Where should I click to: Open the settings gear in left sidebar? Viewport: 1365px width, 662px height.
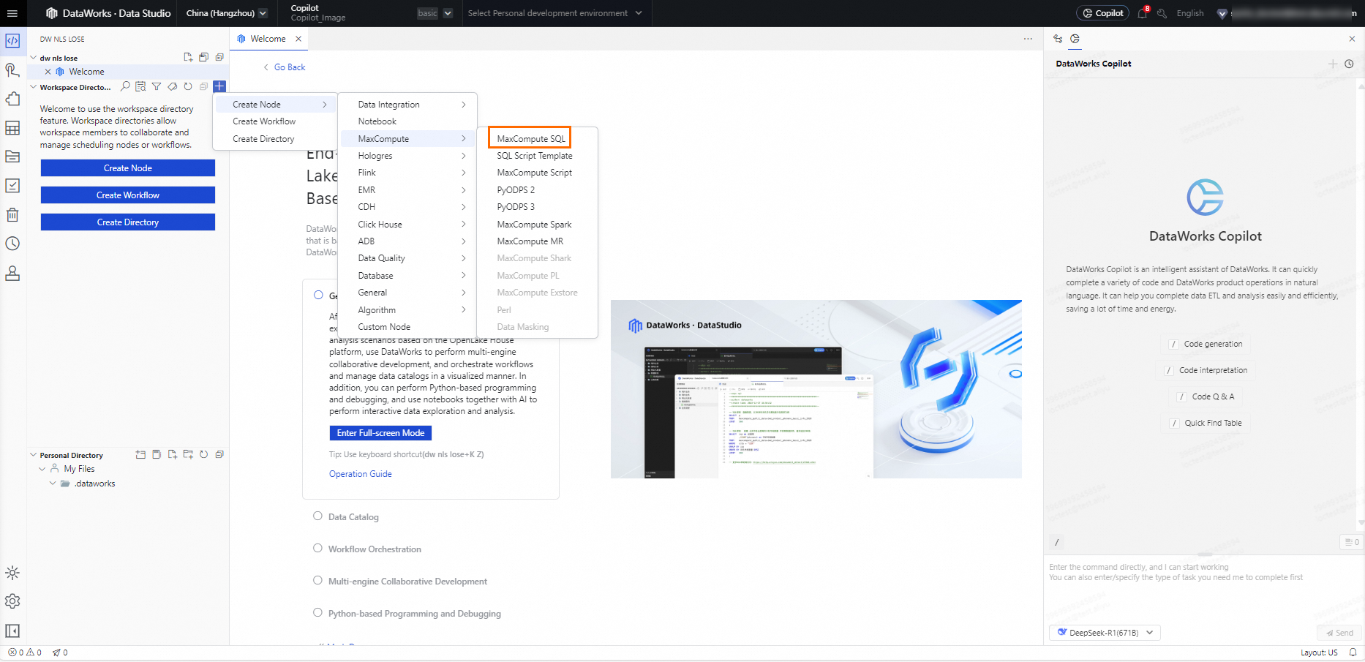12,601
